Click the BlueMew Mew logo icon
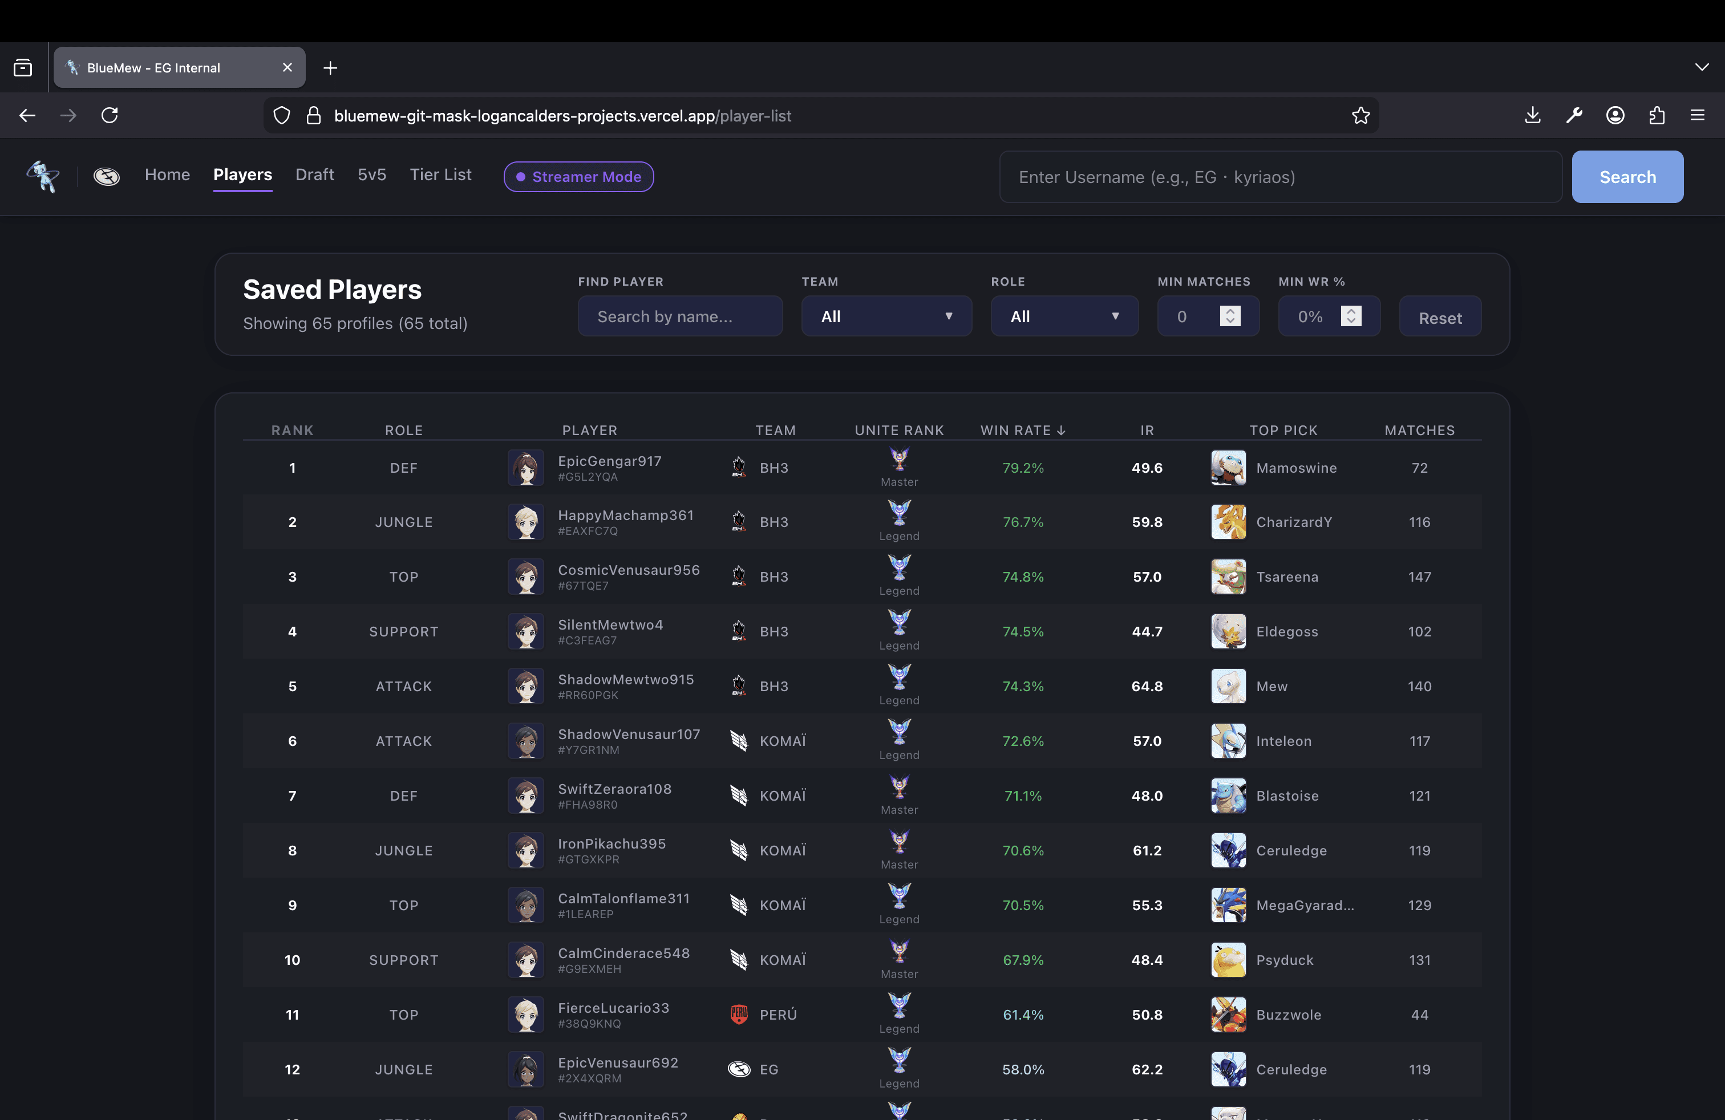 click(x=43, y=176)
